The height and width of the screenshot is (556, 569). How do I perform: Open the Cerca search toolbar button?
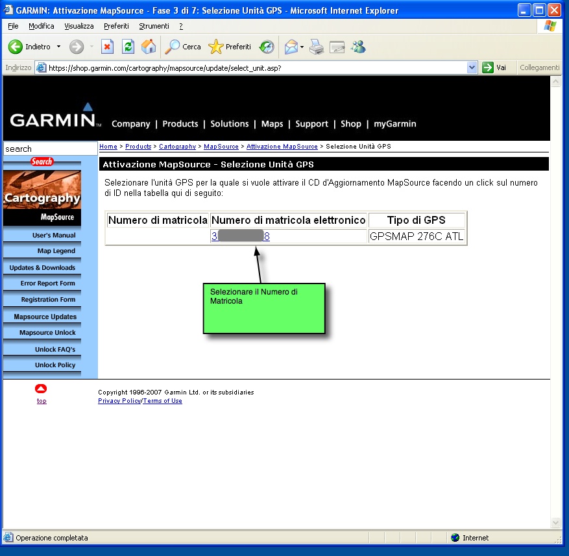pos(183,47)
